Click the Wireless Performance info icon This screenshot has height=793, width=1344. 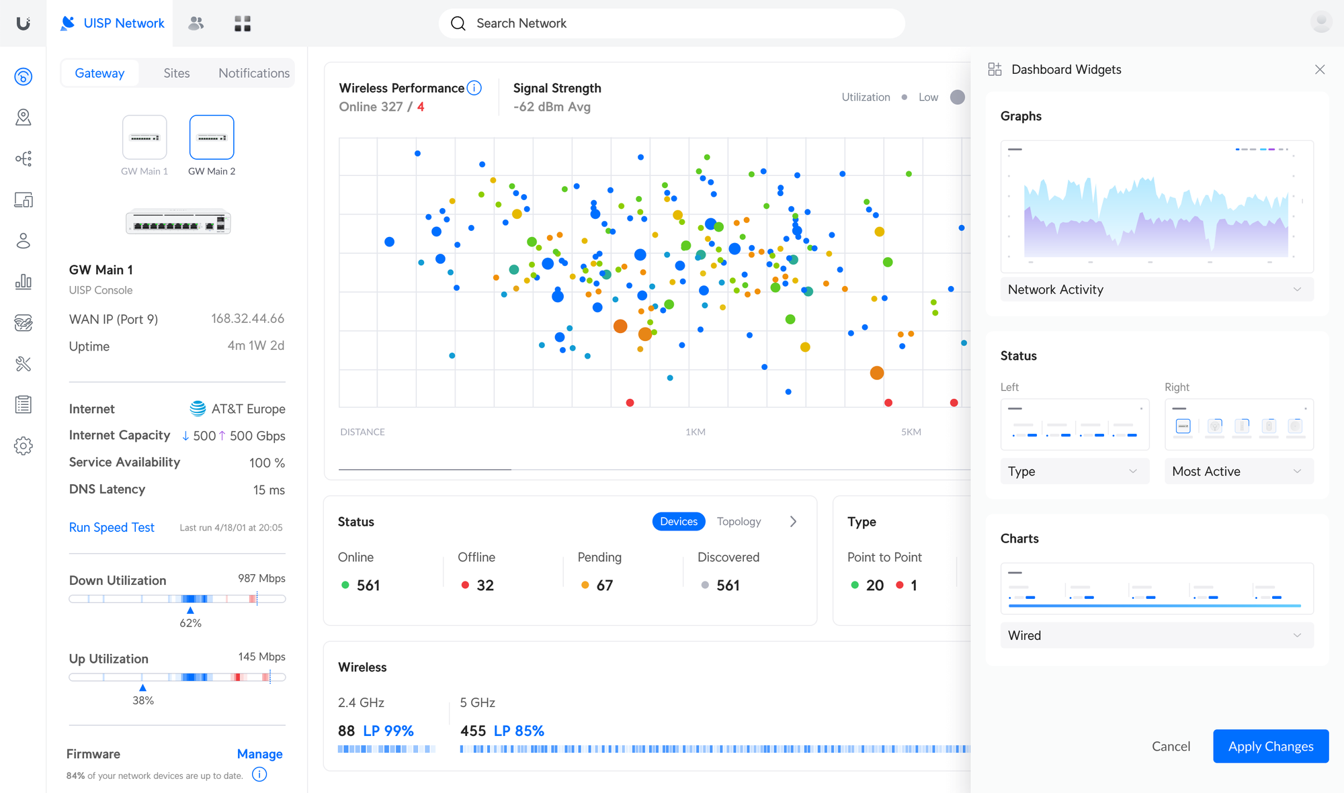474,88
